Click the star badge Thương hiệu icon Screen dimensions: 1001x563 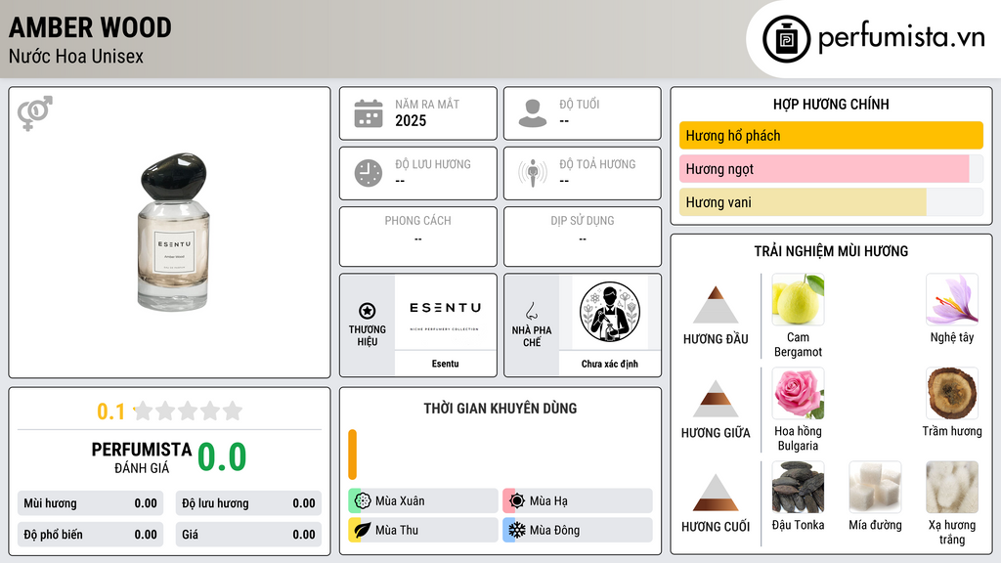tap(368, 311)
